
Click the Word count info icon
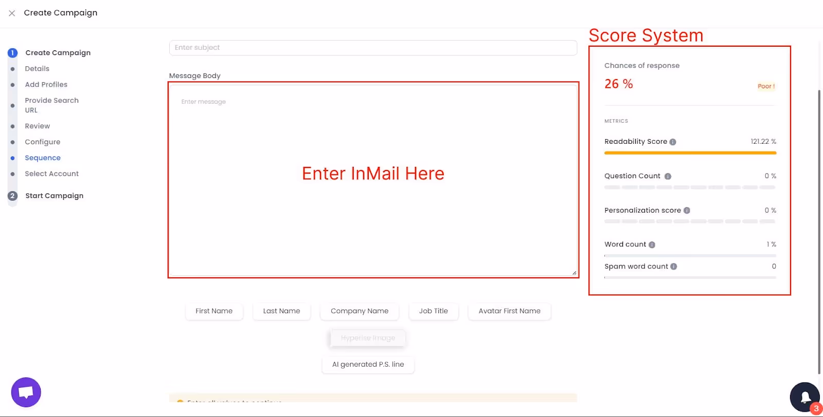coord(652,245)
